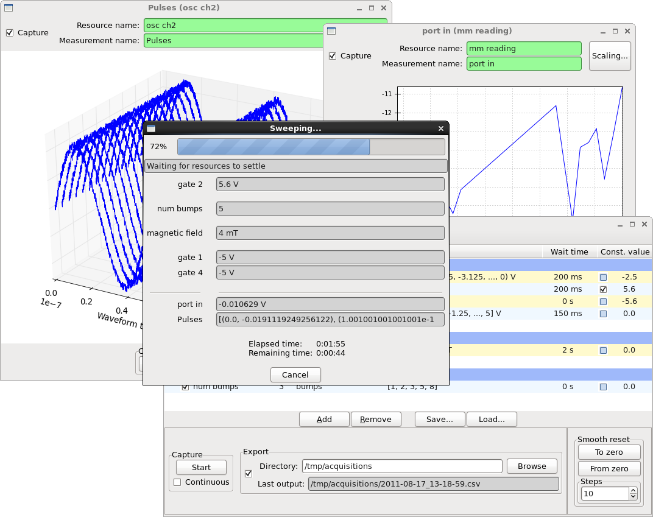Click the Const. value column header
Screen dimensions: 653x517
point(624,252)
